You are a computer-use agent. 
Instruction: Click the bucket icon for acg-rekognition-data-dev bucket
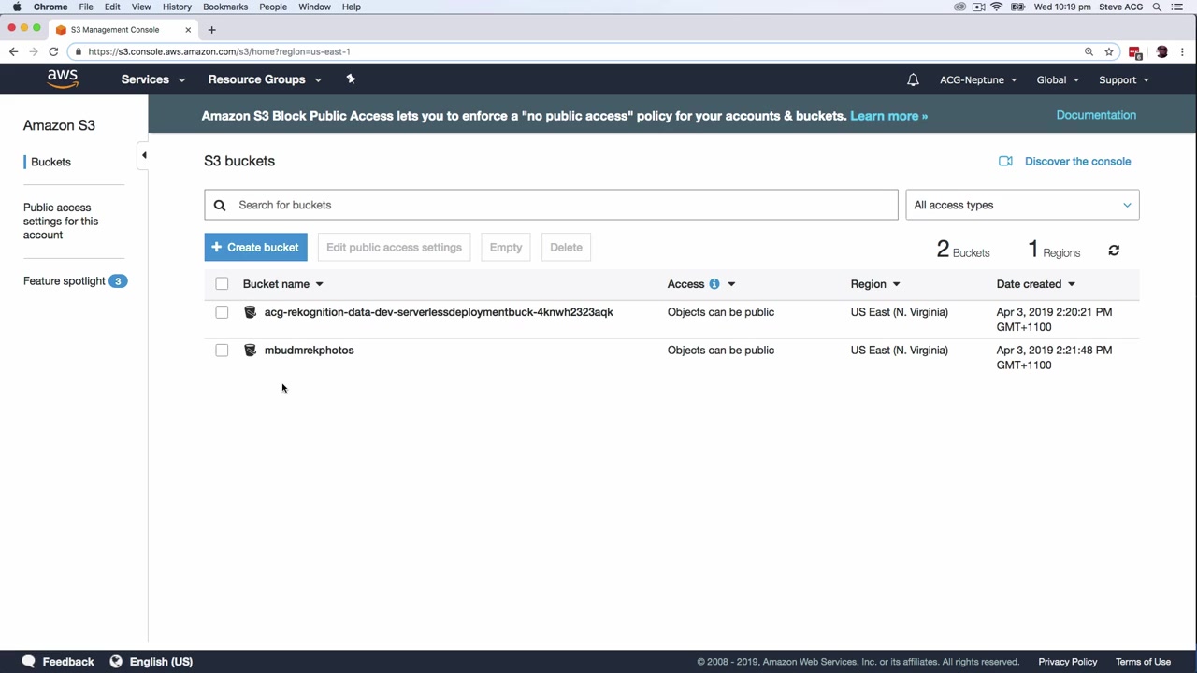tap(250, 312)
